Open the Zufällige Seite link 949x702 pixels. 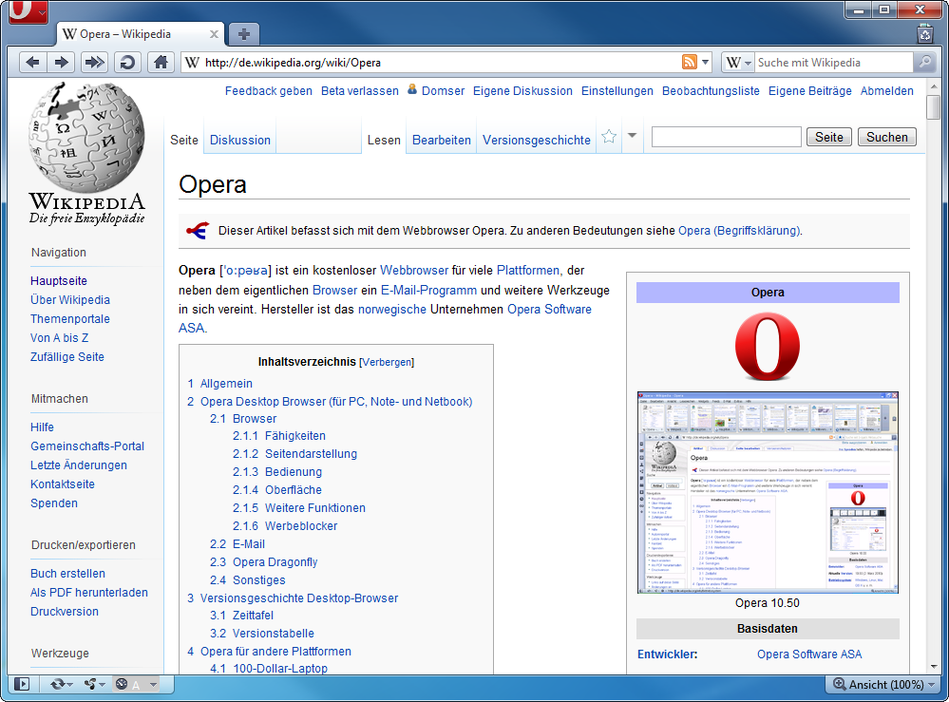pos(67,357)
